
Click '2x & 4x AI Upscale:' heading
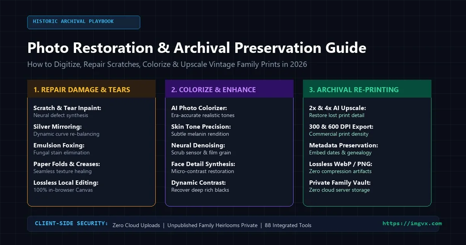point(337,108)
